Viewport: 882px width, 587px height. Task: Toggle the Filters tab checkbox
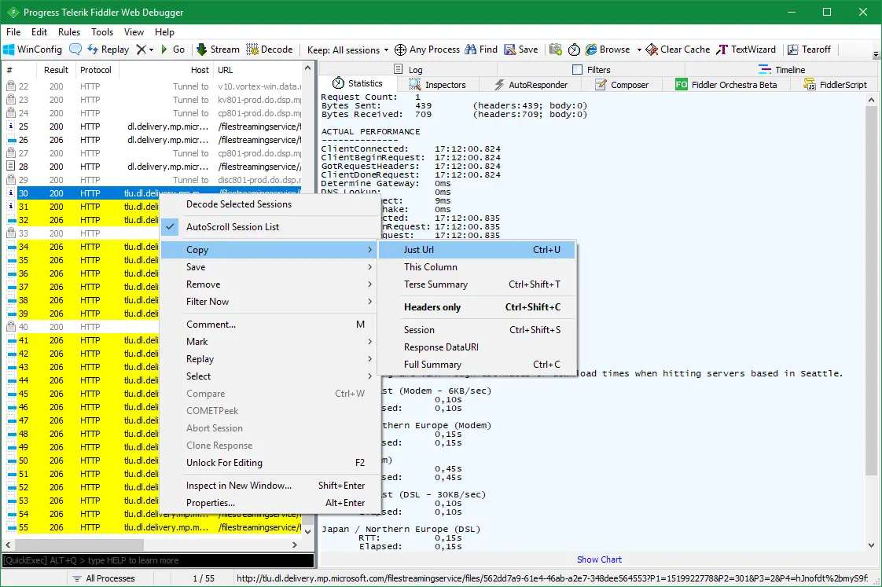tap(578, 70)
